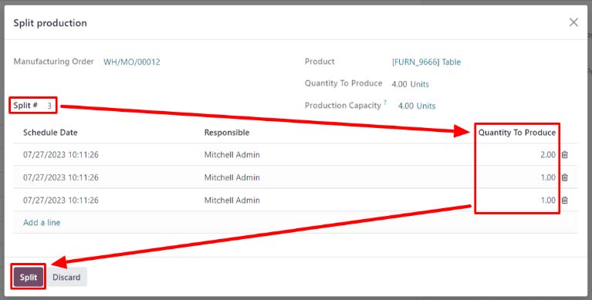The width and height of the screenshot is (592, 300).
Task: Delete the last split line with quantity 1.00
Action: click(x=565, y=200)
